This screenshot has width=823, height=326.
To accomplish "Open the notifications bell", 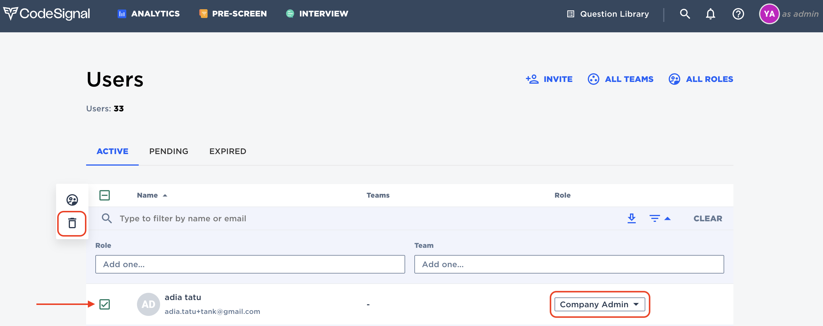I will tap(711, 14).
